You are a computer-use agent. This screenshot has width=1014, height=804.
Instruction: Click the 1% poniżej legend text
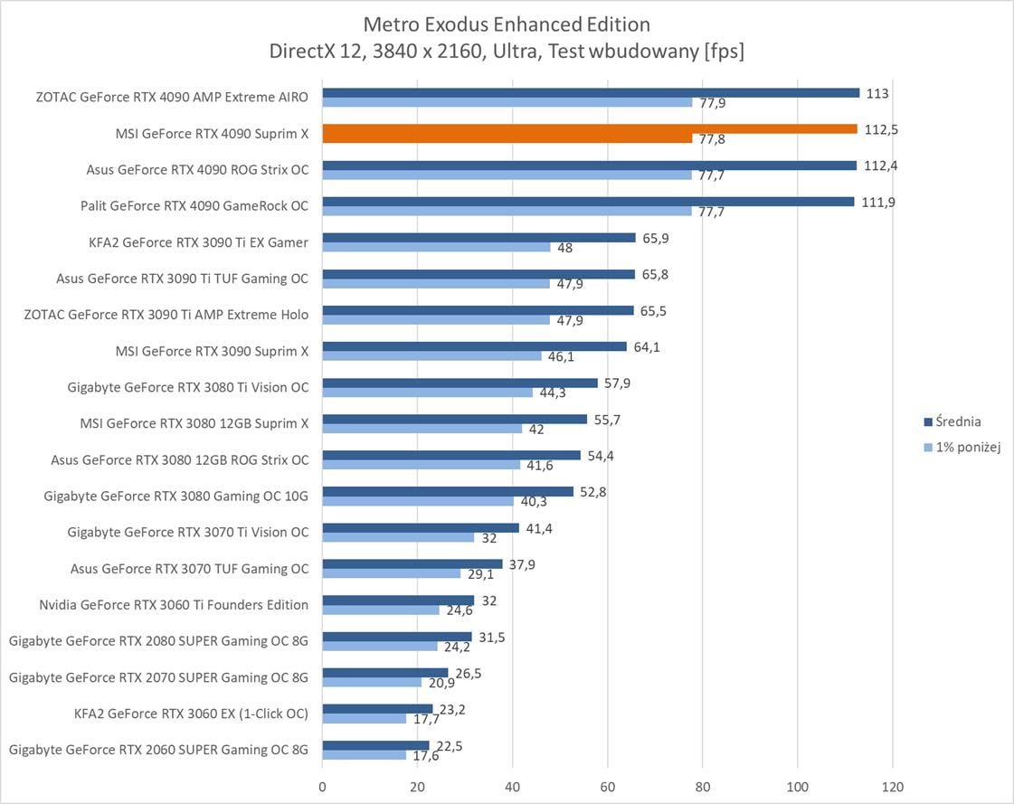(x=968, y=447)
